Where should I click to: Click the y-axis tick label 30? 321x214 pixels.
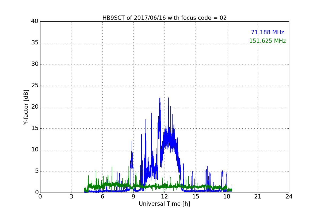point(35,64)
